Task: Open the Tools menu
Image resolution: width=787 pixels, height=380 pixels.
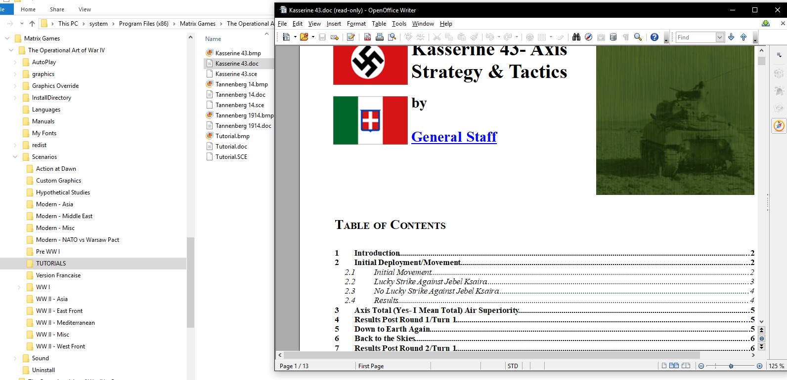Action: 399,24
